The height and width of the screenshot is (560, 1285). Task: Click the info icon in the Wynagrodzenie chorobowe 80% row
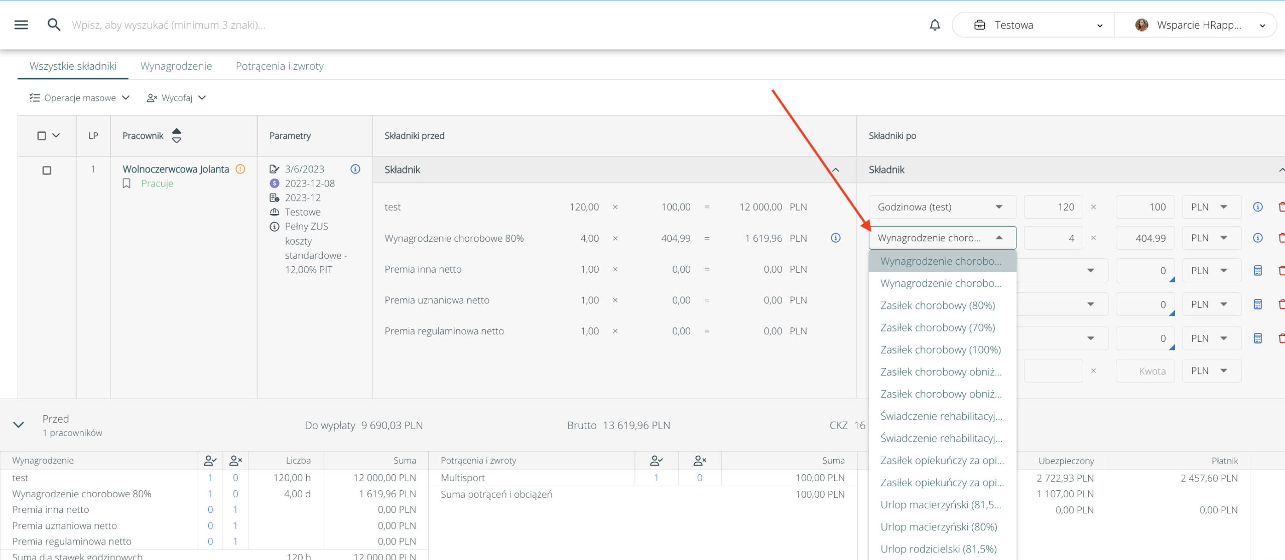pyautogui.click(x=835, y=238)
